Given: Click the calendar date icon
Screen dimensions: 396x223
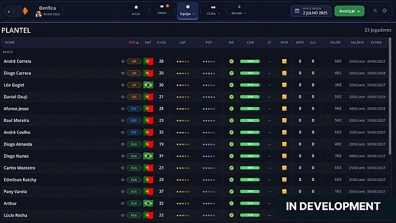Looking at the screenshot, I should point(297,11).
